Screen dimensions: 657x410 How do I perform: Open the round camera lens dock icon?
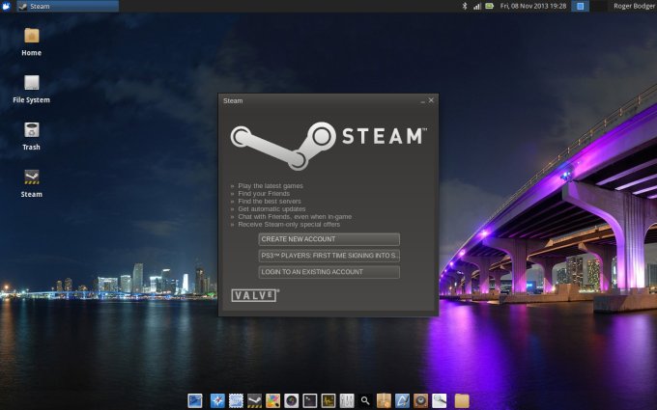pyautogui.click(x=291, y=400)
